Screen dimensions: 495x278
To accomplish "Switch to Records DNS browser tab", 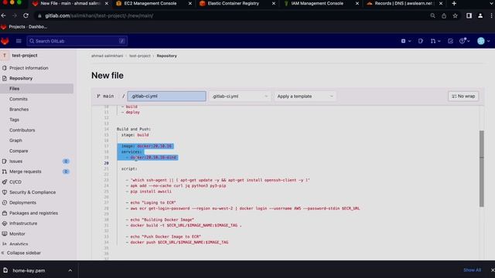I will pos(403,3).
